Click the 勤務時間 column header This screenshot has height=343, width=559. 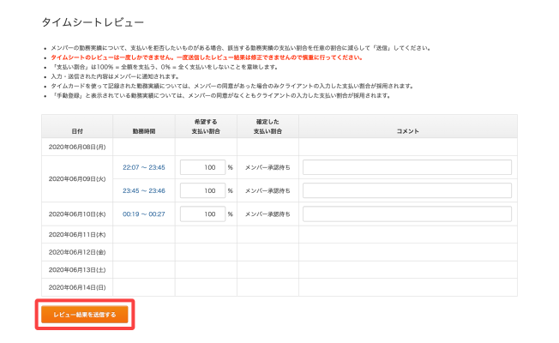click(x=144, y=131)
